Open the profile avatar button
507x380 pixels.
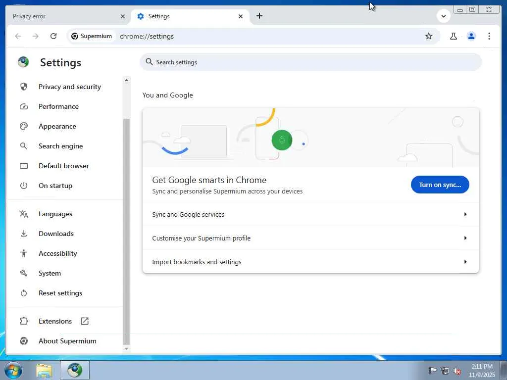coord(471,36)
